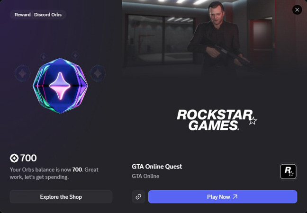Open Explore the Shop
The height and width of the screenshot is (213, 307).
[61, 197]
